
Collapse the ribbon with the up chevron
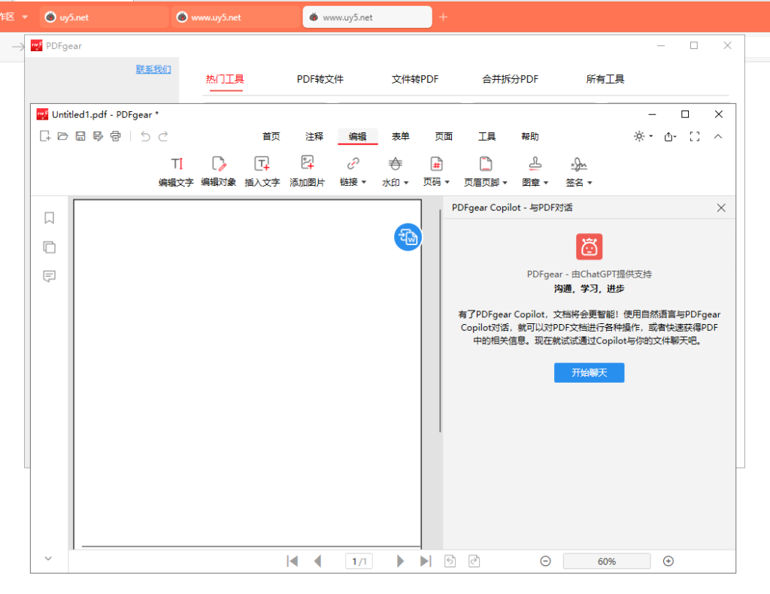(718, 137)
